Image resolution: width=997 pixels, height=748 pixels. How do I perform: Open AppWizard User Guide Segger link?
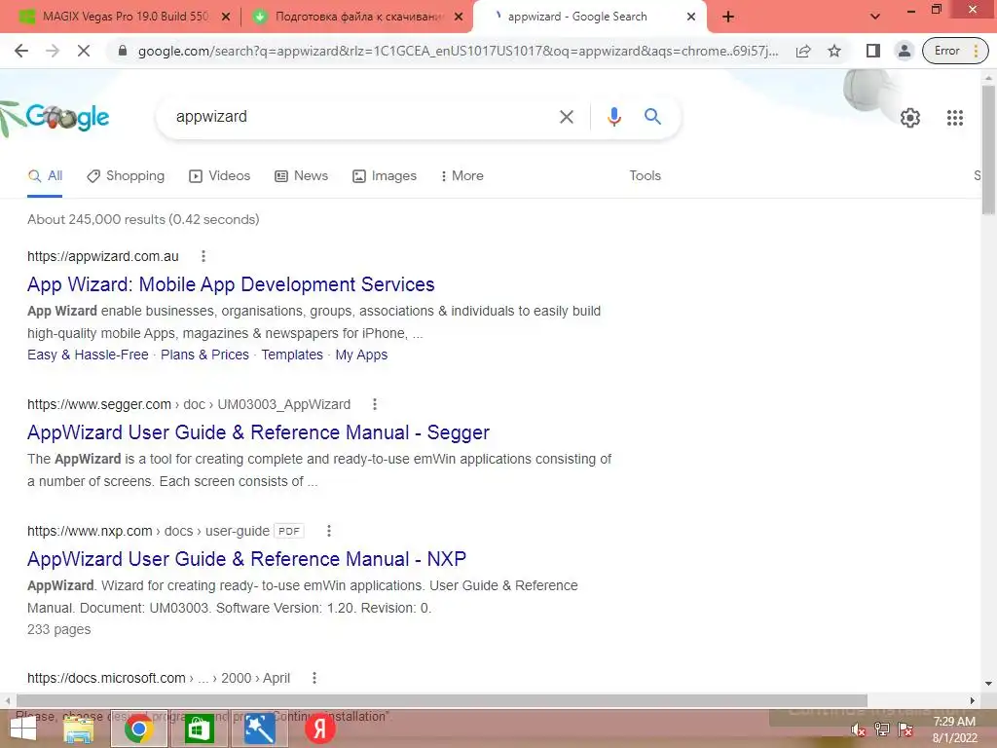click(x=258, y=432)
